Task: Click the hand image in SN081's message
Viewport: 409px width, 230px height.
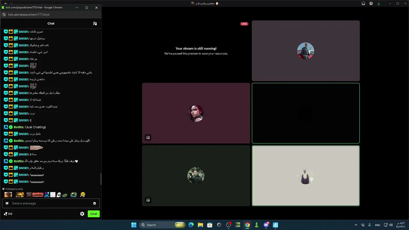Action: tap(36, 148)
